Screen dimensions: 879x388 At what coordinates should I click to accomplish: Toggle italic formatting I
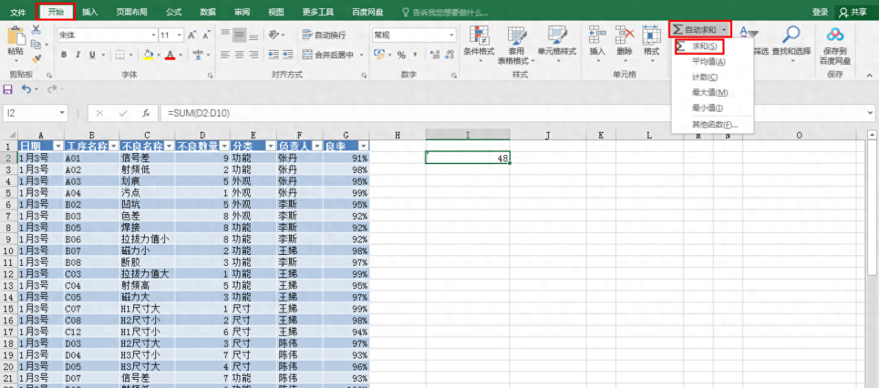pyautogui.click(x=78, y=55)
